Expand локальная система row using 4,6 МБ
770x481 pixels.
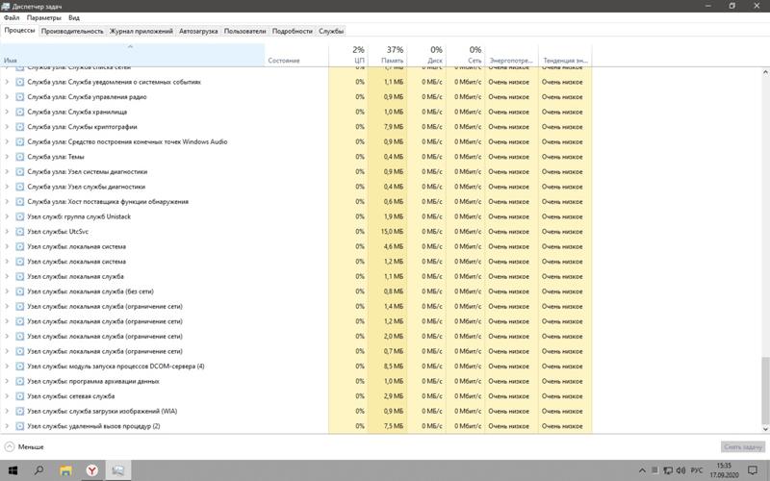click(x=7, y=247)
